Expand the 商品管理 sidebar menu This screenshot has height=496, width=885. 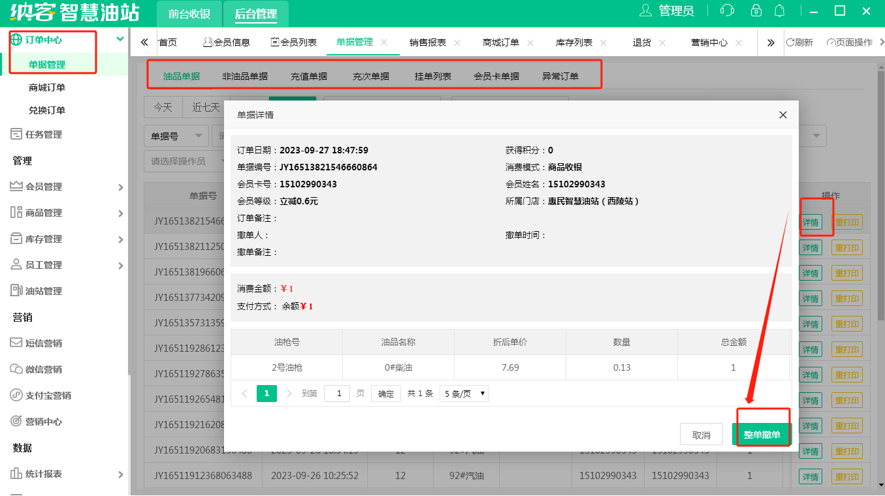pyautogui.click(x=65, y=213)
